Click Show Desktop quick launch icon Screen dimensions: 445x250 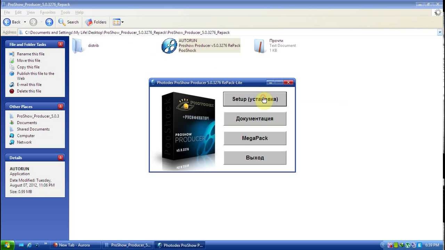pyautogui.click(x=22, y=245)
